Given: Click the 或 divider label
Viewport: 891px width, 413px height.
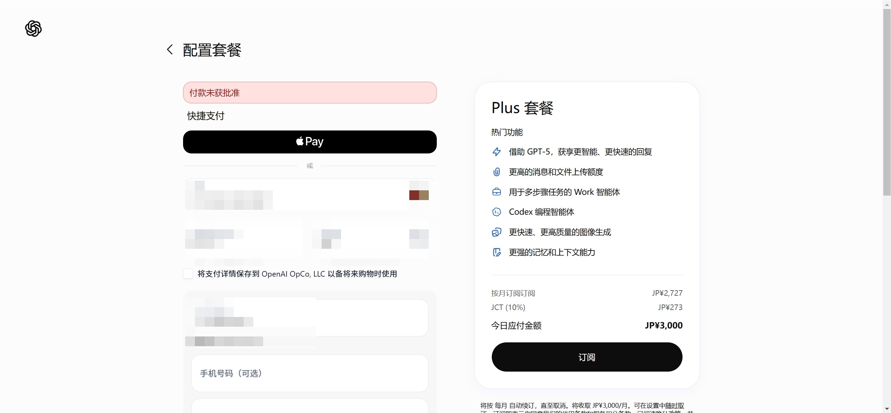Looking at the screenshot, I should coord(310,166).
